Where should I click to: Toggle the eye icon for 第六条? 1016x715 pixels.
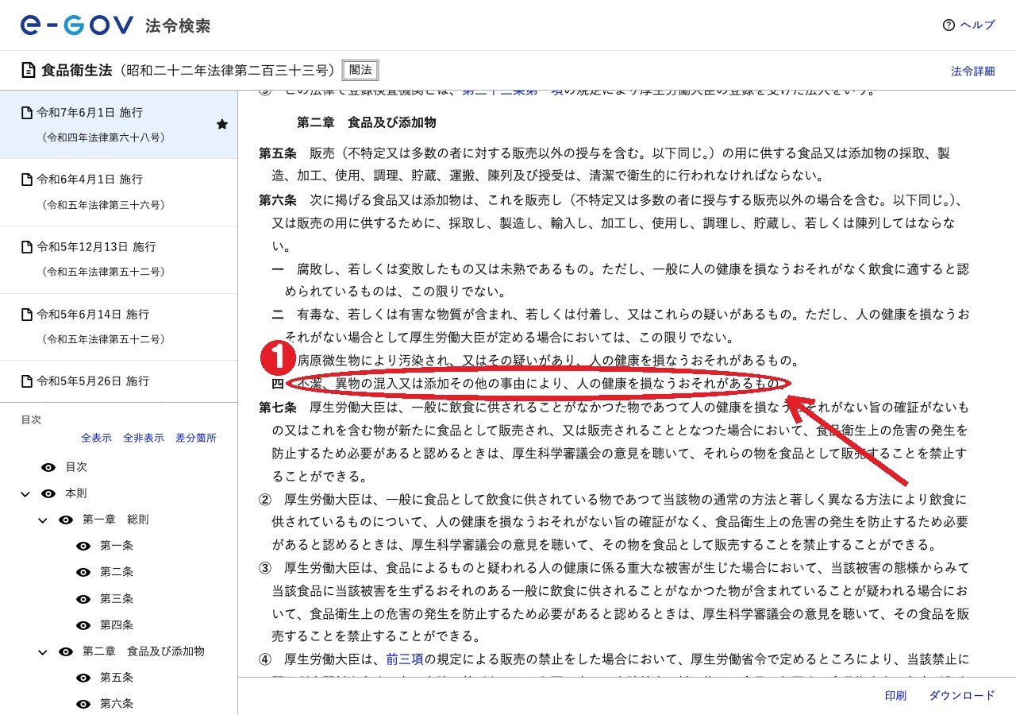[83, 704]
